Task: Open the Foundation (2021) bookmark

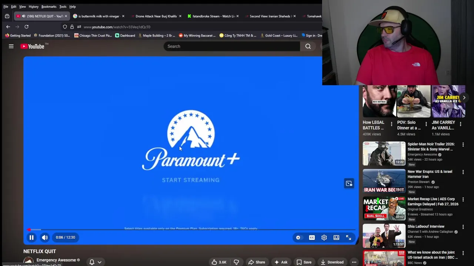Action: (51, 35)
